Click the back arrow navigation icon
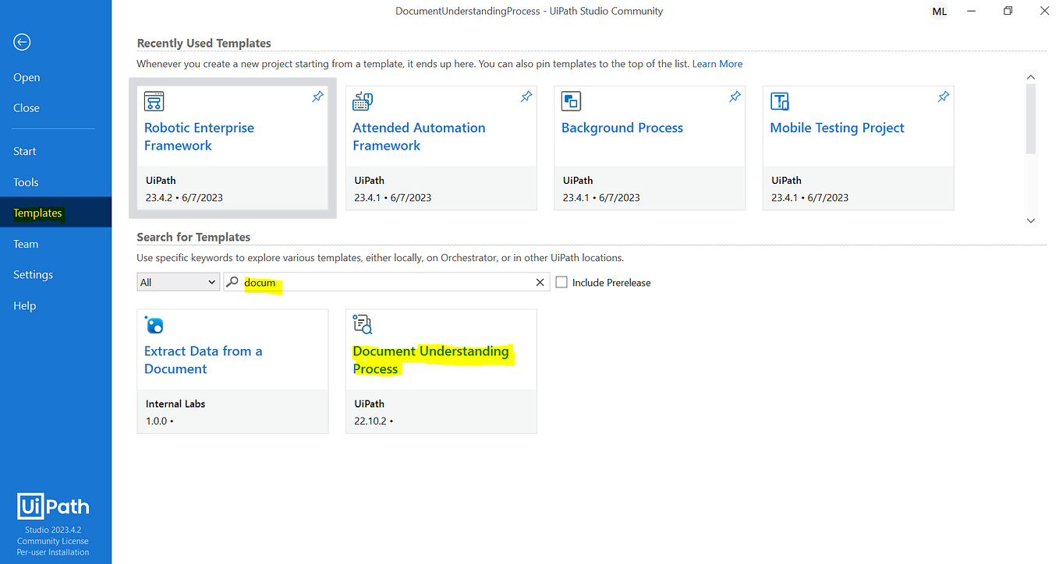Image resolution: width=1059 pixels, height=564 pixels. coord(21,42)
